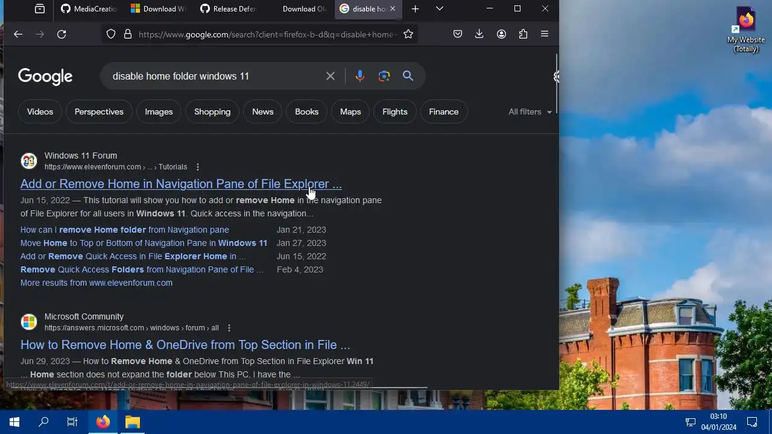Open Windows Start menu

(14, 422)
